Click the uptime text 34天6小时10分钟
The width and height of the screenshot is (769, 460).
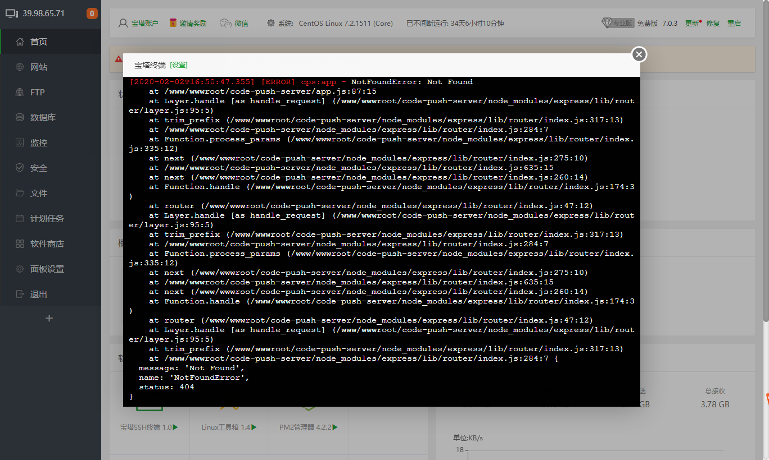click(x=477, y=24)
